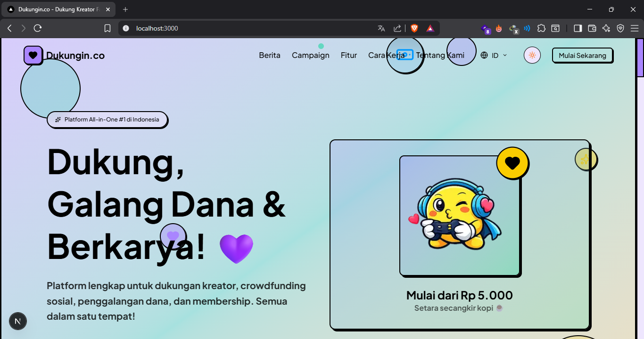Open the Tentang Kami page link
The width and height of the screenshot is (644, 339).
(440, 55)
